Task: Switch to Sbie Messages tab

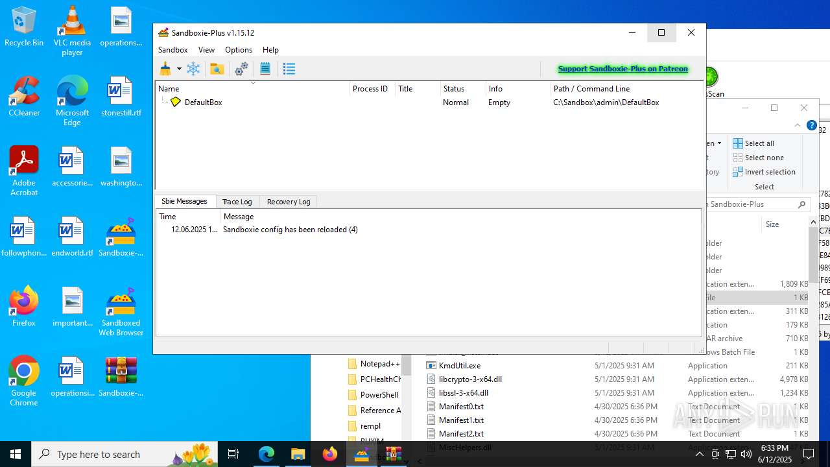Action: pyautogui.click(x=184, y=201)
